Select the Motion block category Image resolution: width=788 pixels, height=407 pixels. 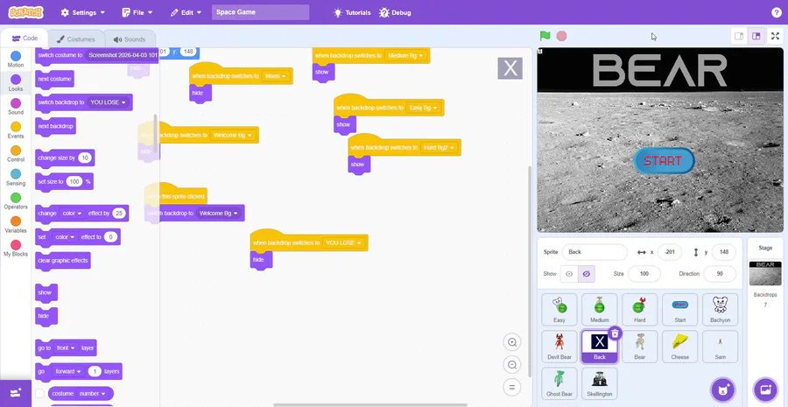pos(16,60)
